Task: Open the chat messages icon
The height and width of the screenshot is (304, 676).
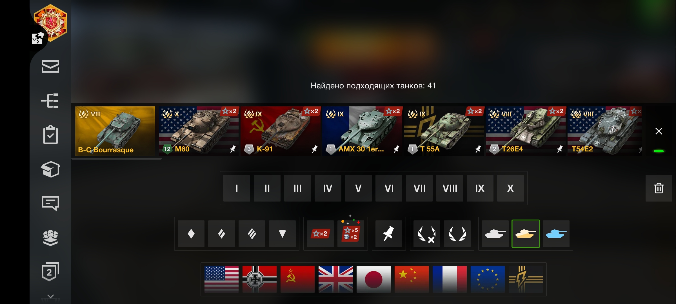Action: (x=50, y=203)
